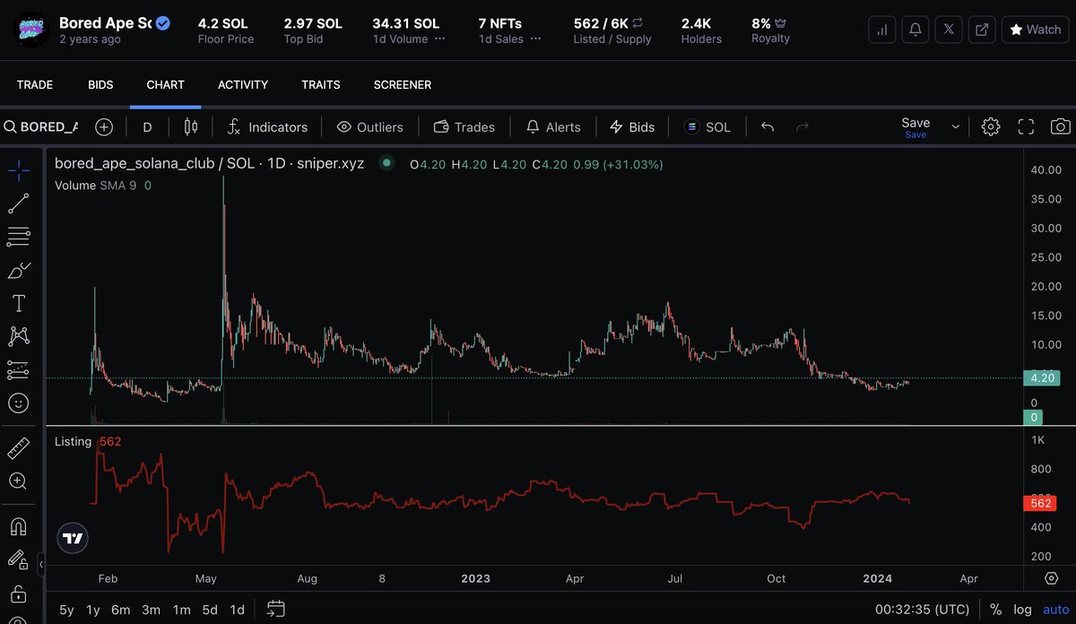The height and width of the screenshot is (624, 1076).
Task: Open the prediction and measurement tools
Action: point(18,369)
